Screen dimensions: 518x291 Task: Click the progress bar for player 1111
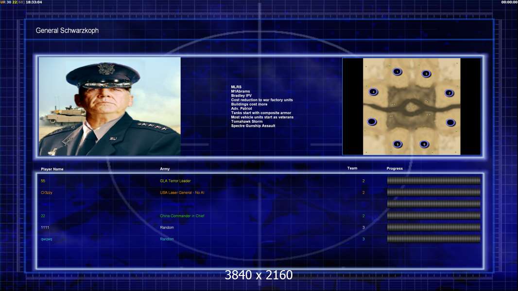click(x=433, y=227)
